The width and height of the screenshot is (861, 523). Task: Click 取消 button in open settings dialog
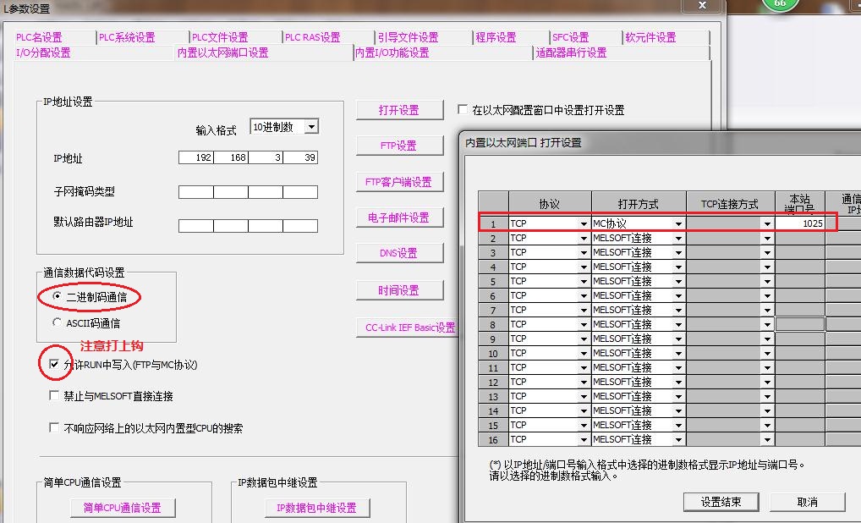(x=807, y=502)
